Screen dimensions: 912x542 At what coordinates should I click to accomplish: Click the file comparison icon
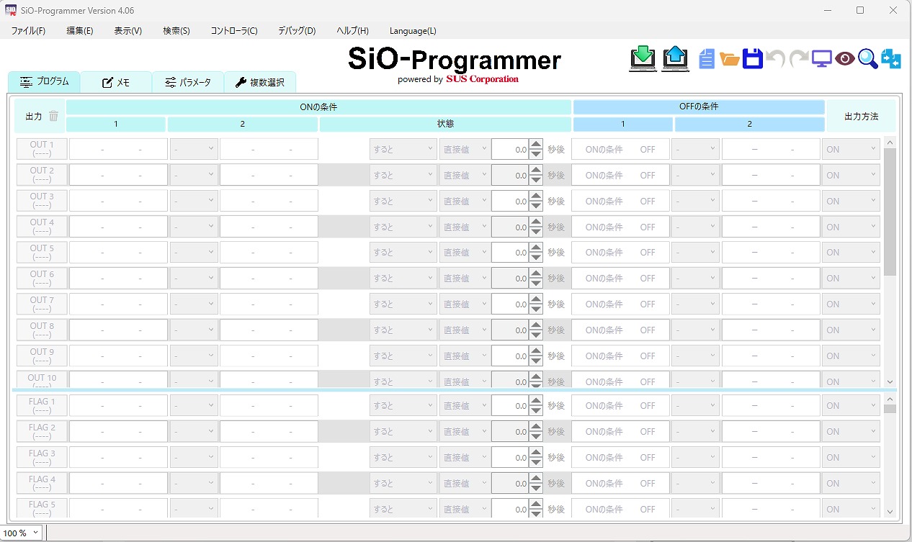coord(890,58)
